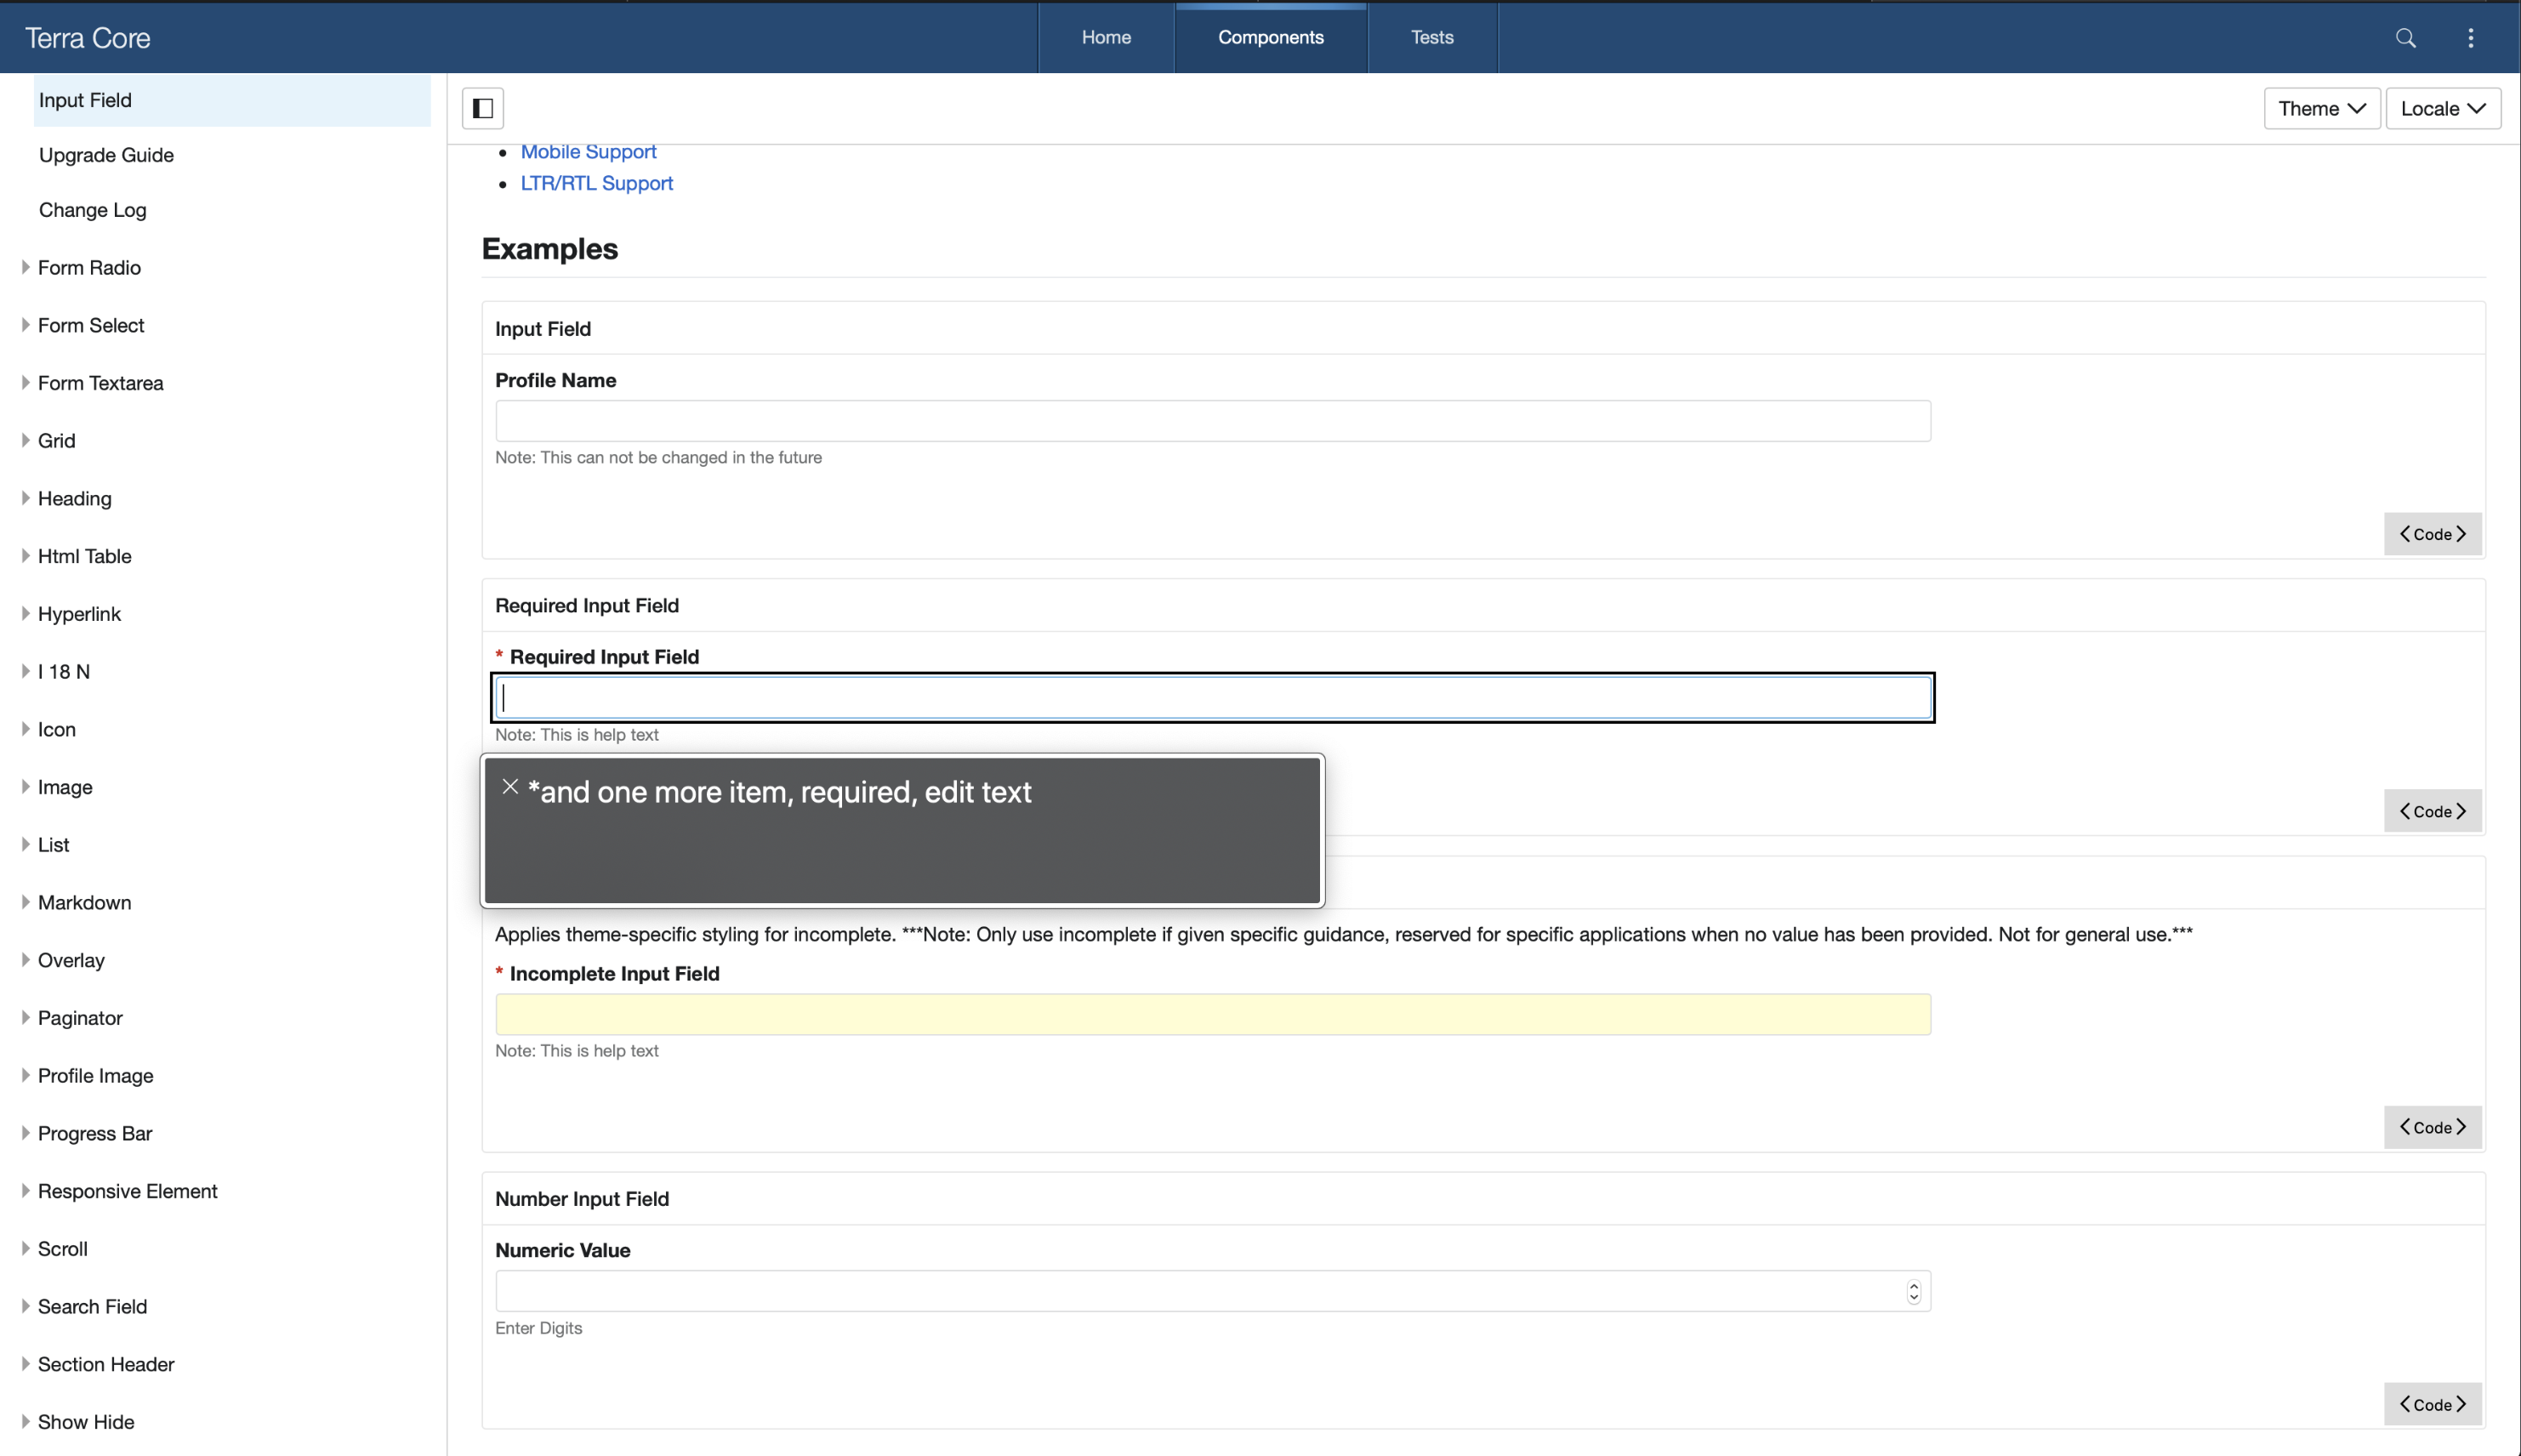This screenshot has height=1456, width=2521.
Task: Open the overflow menu in the top bar
Action: [2471, 37]
